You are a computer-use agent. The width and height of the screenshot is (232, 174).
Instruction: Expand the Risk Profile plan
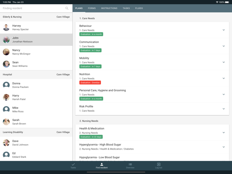224,109
